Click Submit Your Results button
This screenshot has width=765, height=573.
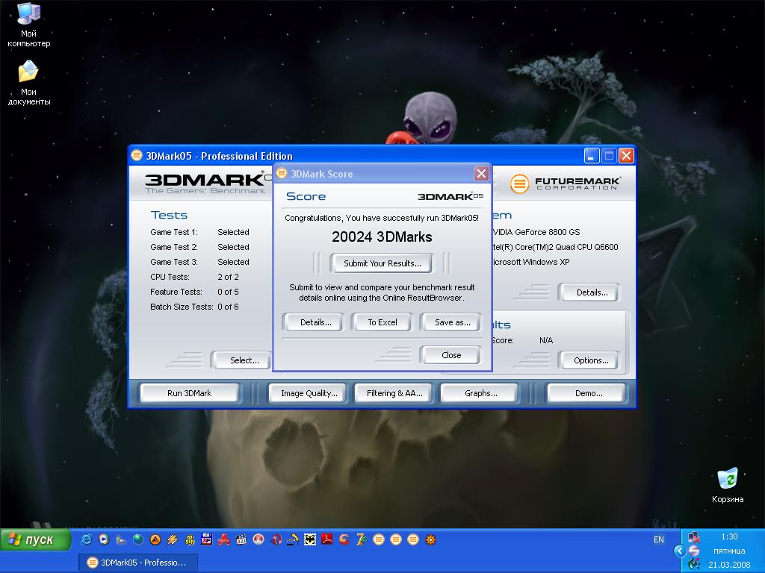382,263
